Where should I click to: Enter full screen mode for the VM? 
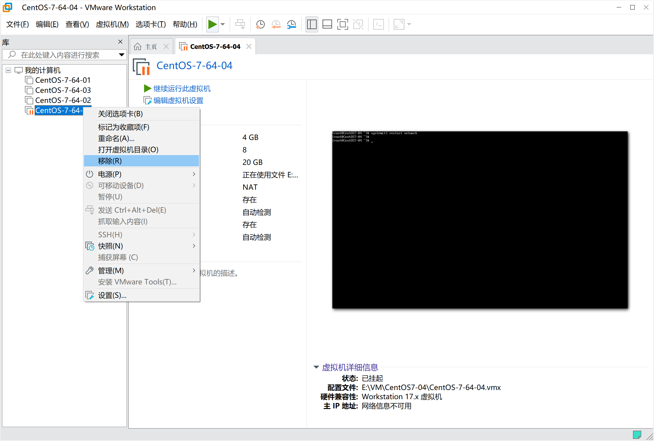pos(343,24)
